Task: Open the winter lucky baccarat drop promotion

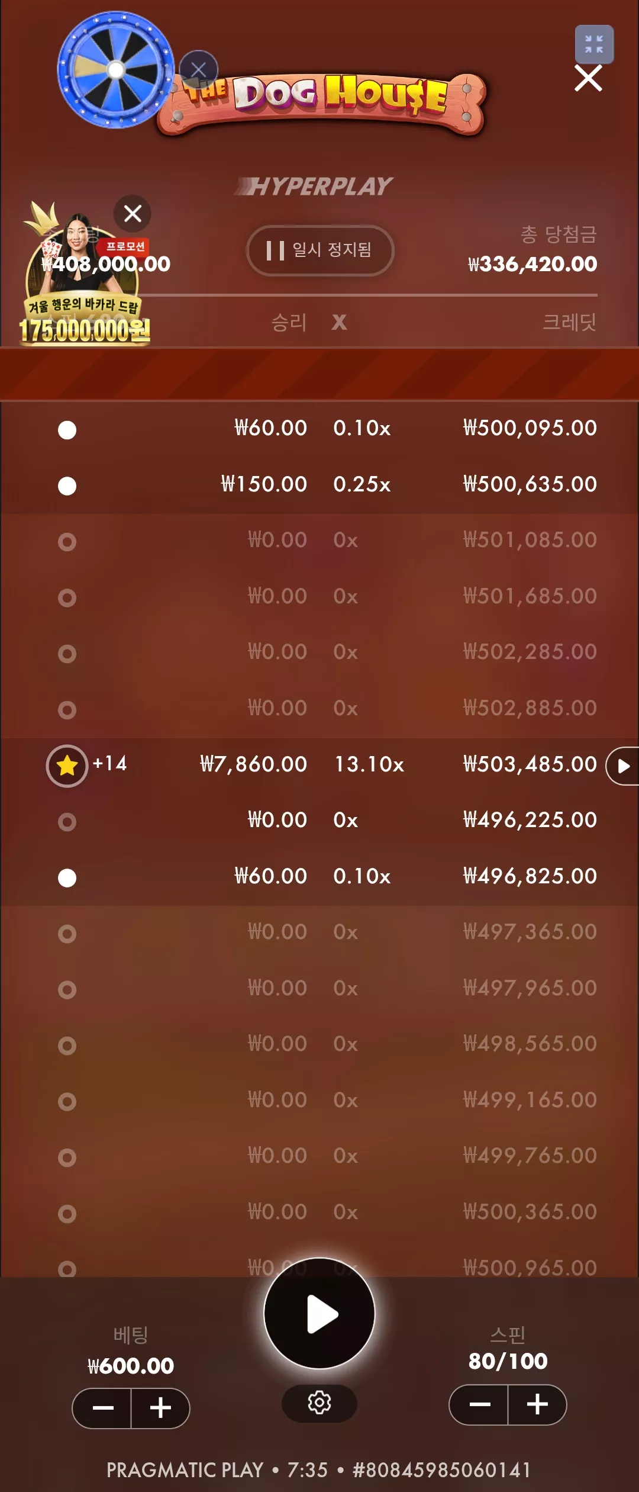Action: 84,281
